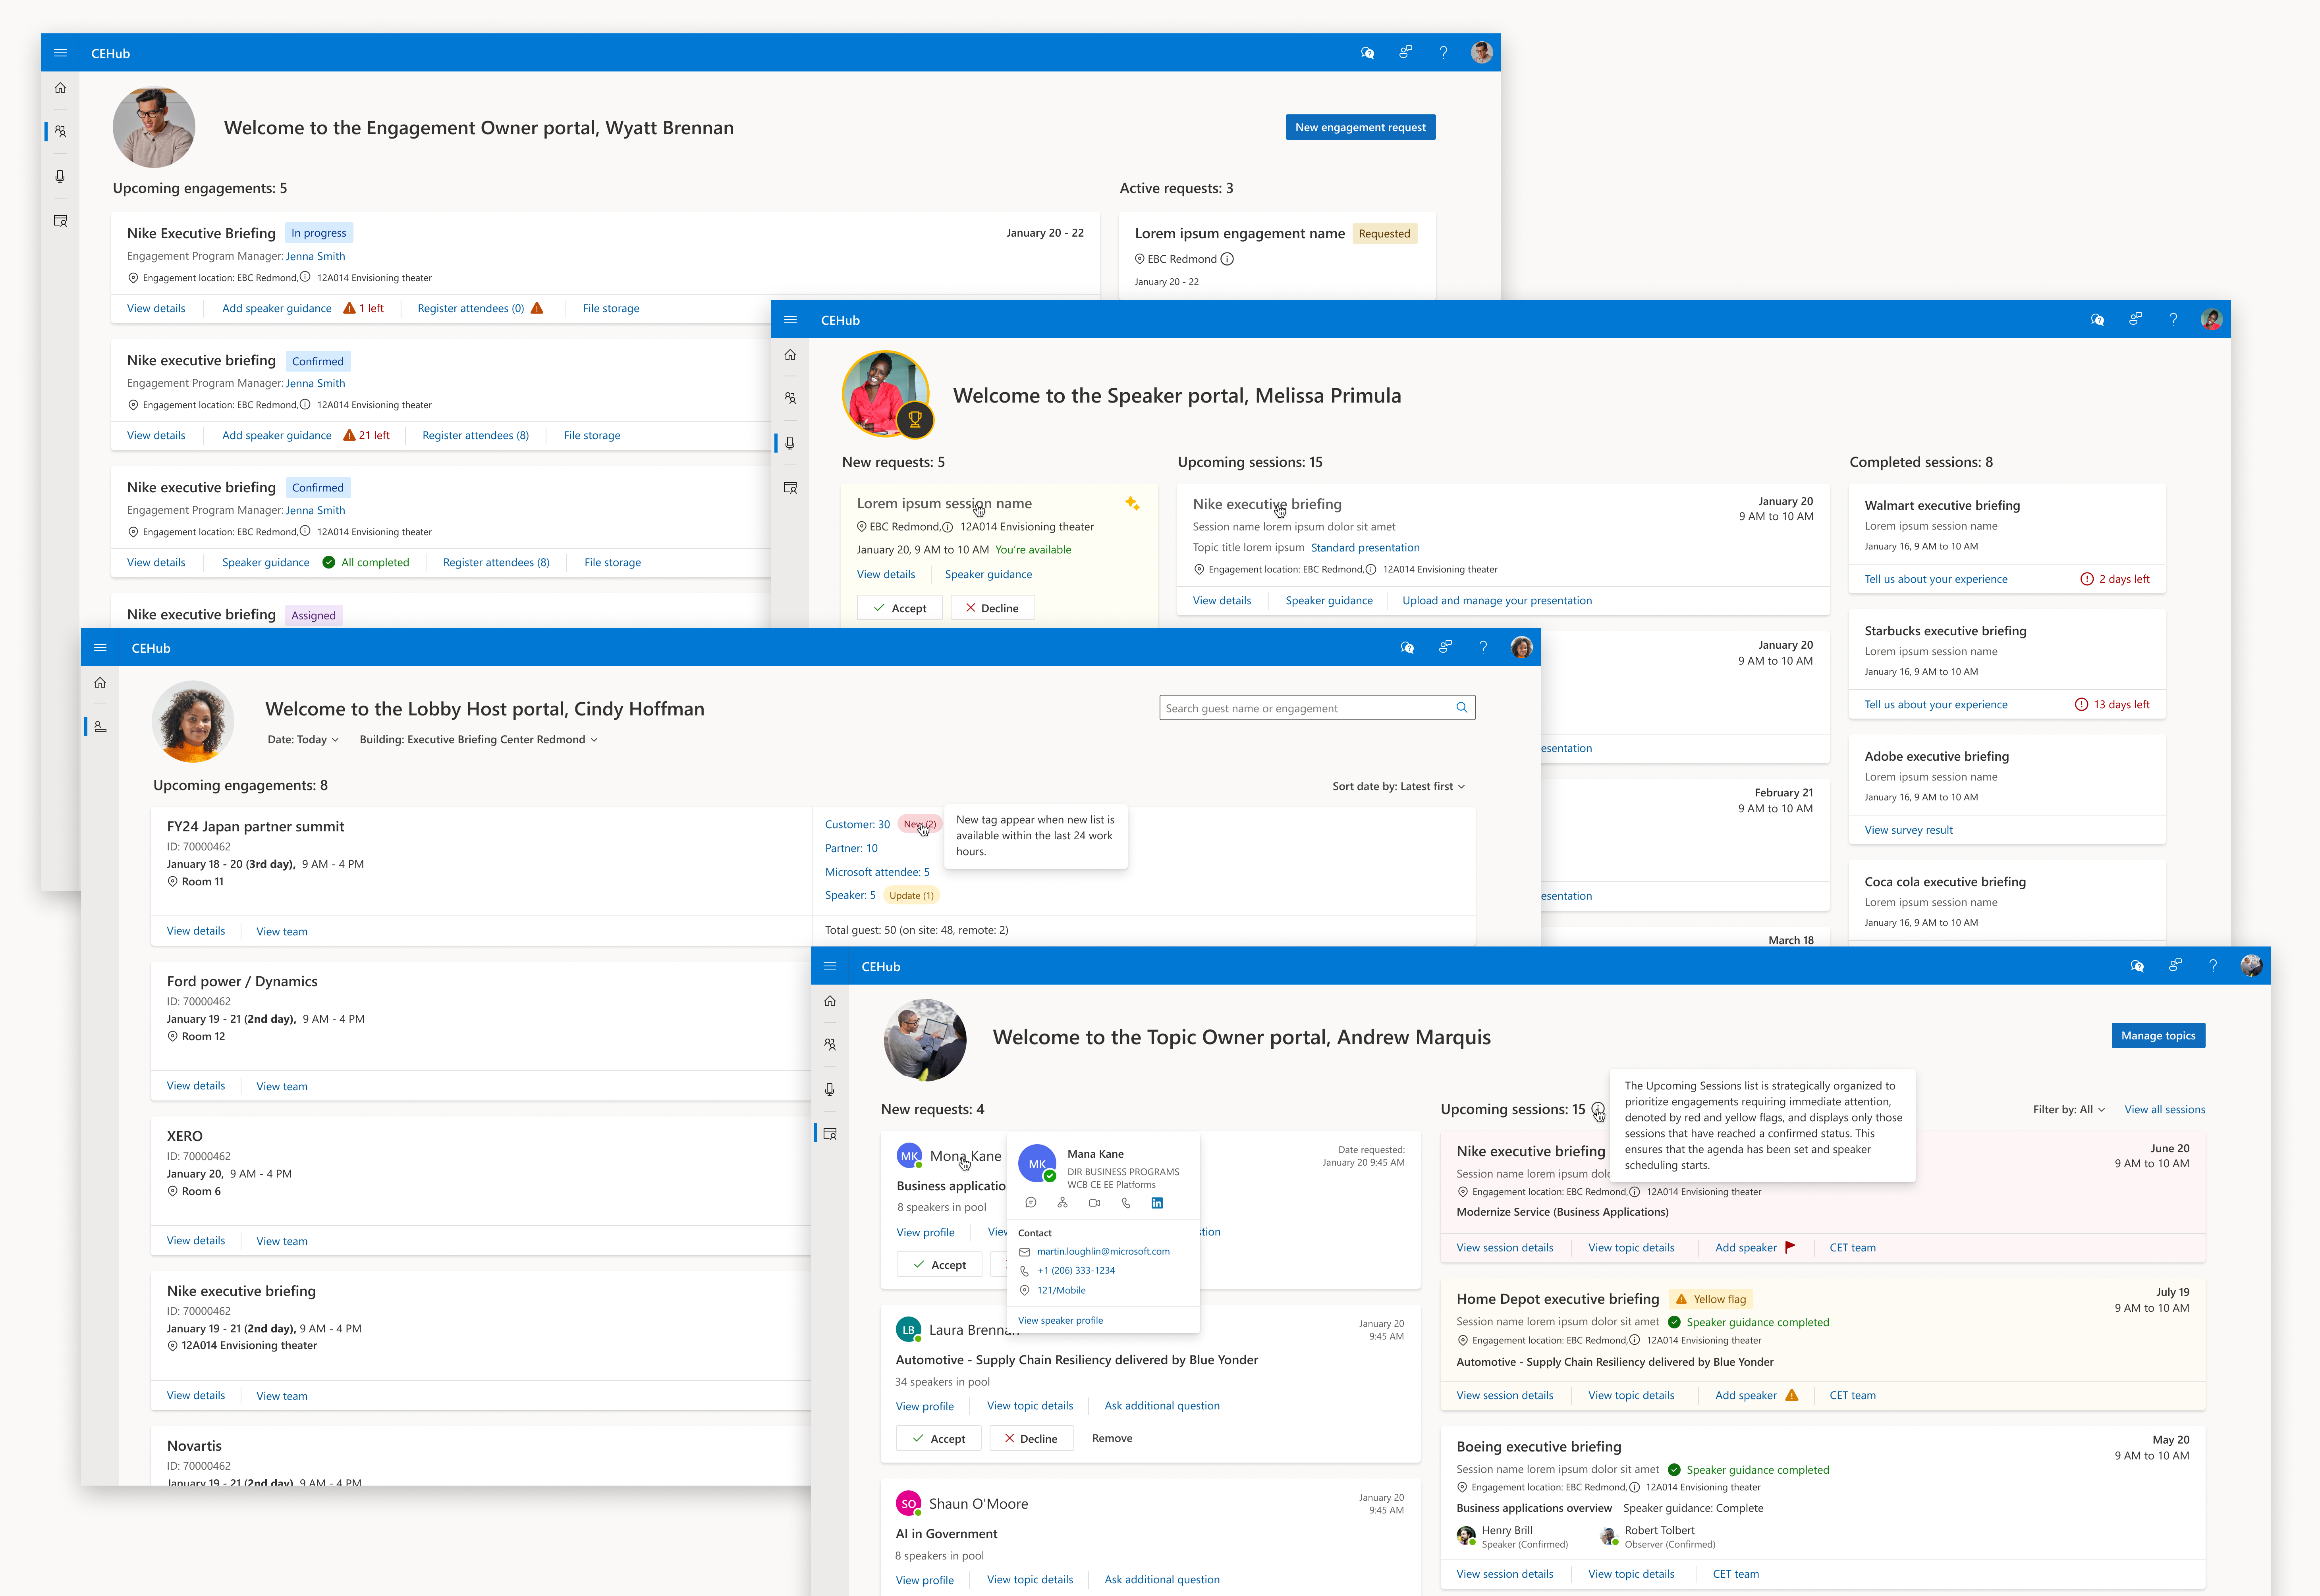This screenshot has height=1596, width=2320.
Task: Accept the Lorem ipsum session name request
Action: coord(899,608)
